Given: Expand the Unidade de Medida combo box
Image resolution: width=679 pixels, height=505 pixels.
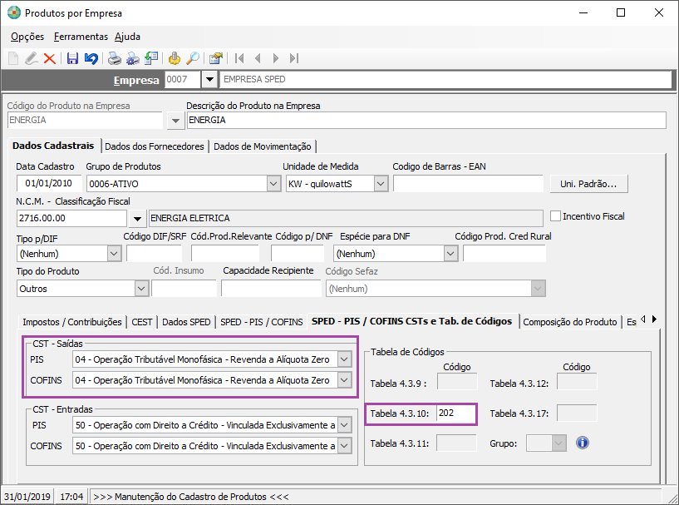Looking at the screenshot, I should (381, 184).
